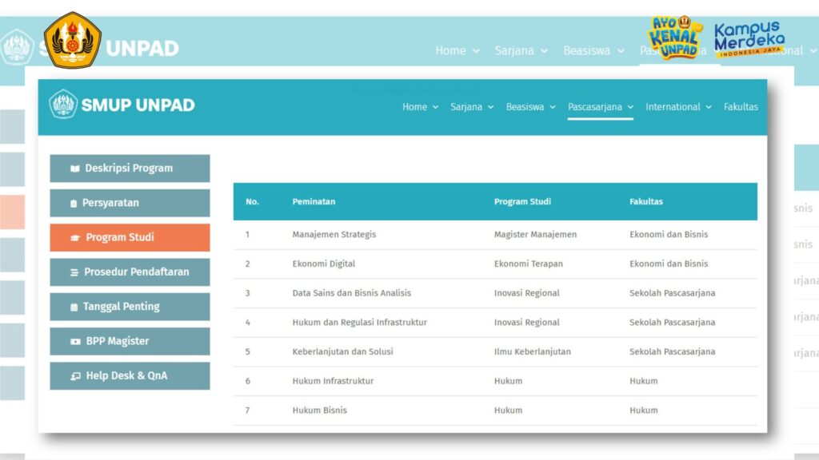
Task: Expand the Sarjana dropdown chevron in SMUP navbar
Action: click(491, 107)
